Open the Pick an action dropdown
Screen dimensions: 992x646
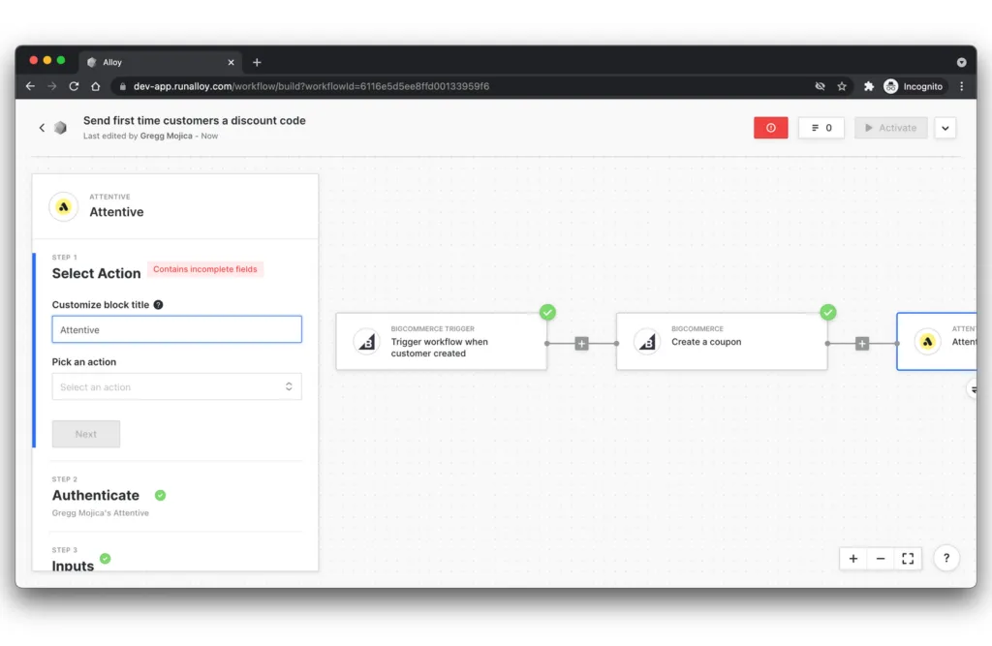[176, 386]
